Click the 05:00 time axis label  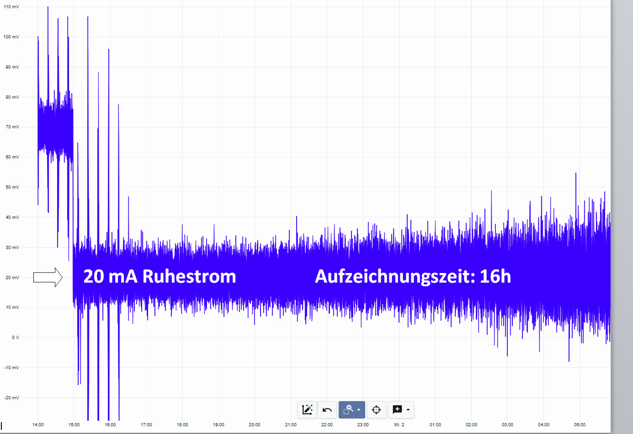pos(580,424)
